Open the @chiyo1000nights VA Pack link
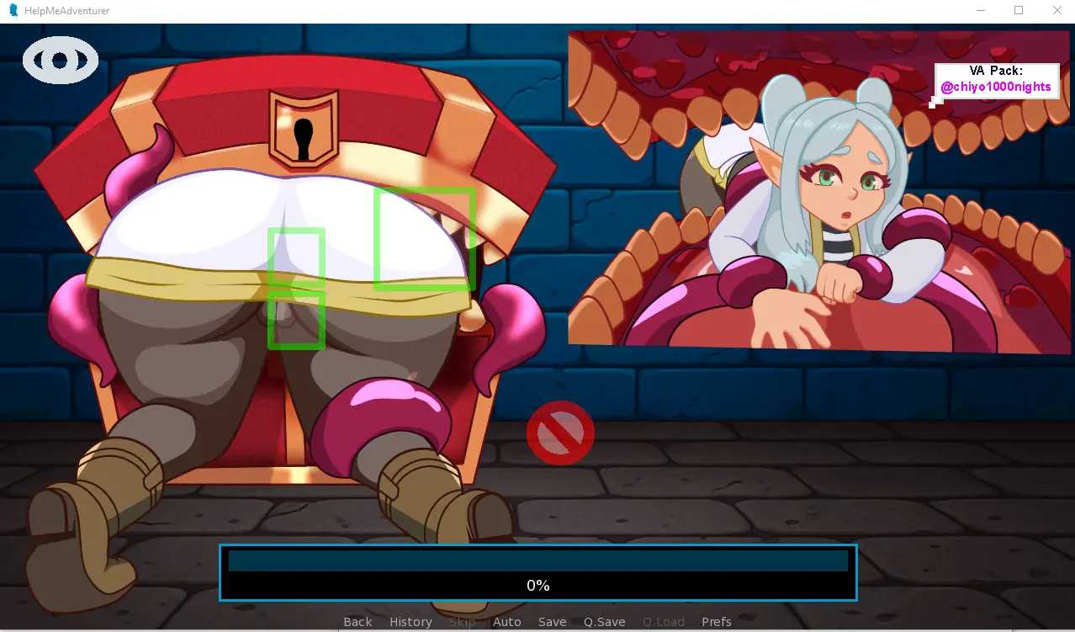The height and width of the screenshot is (632, 1075). click(x=996, y=87)
